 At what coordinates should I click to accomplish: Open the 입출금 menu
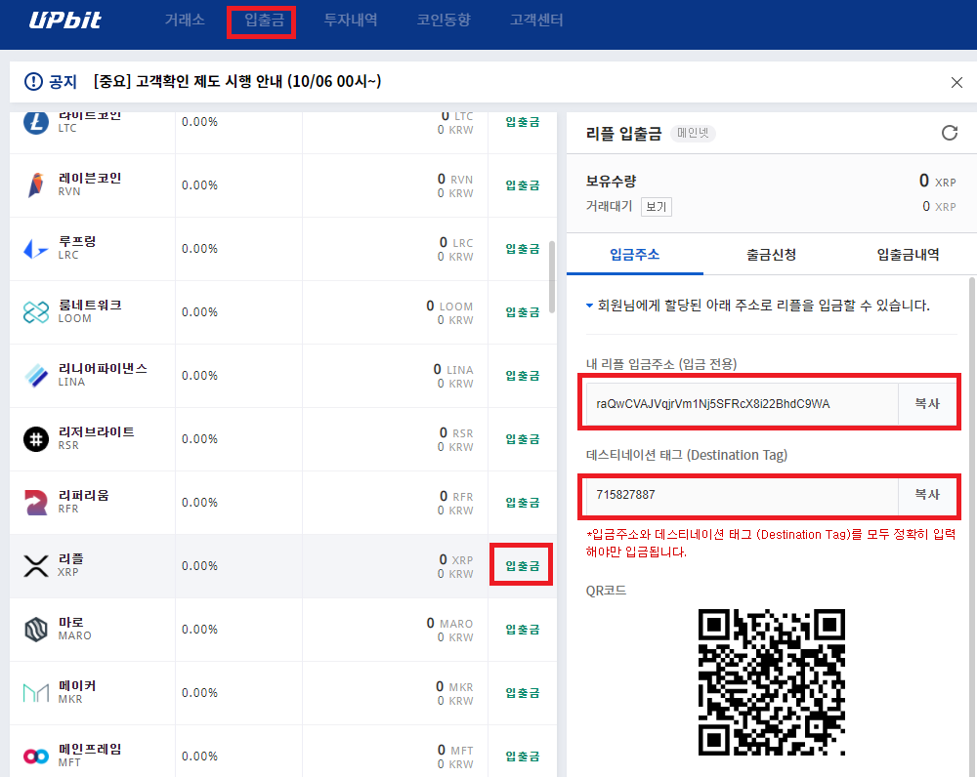pos(264,20)
